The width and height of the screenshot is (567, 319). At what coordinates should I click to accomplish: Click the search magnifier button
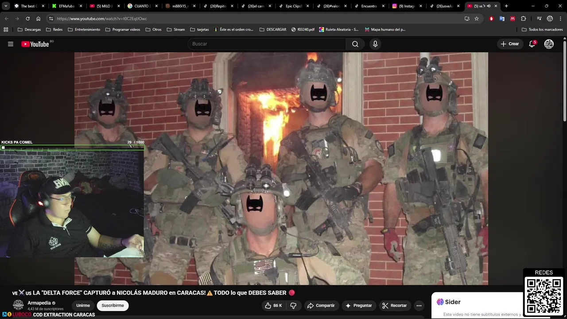click(x=355, y=44)
